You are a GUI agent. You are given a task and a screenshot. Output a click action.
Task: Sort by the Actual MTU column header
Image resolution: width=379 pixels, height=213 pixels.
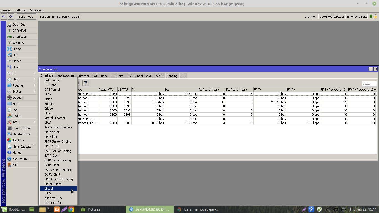click(x=108, y=89)
